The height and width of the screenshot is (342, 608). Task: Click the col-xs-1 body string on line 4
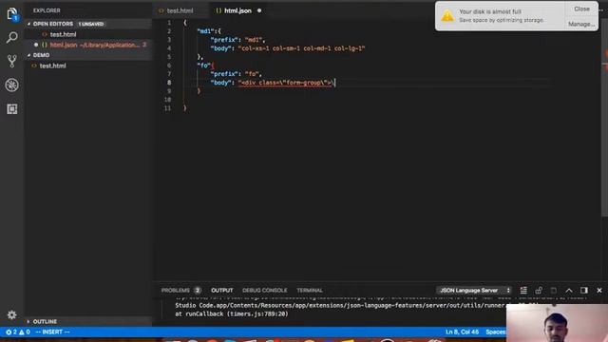(302, 48)
